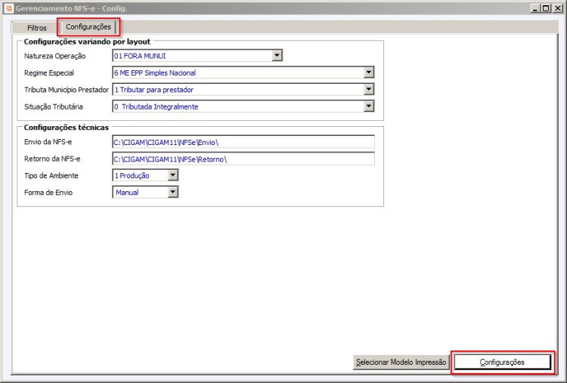The width and height of the screenshot is (567, 383).
Task: Select the Configurações tab
Action: click(88, 26)
